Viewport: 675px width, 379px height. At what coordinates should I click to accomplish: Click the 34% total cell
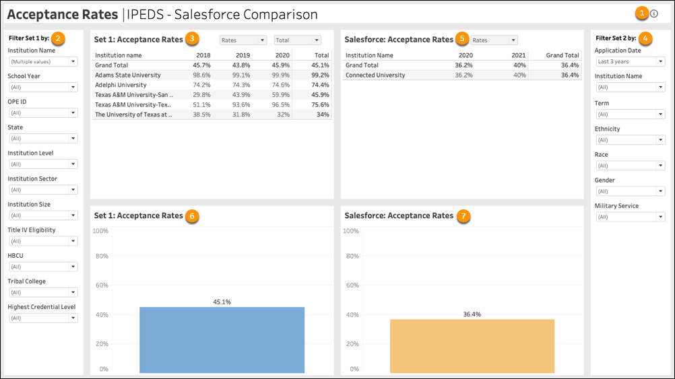(x=323, y=114)
